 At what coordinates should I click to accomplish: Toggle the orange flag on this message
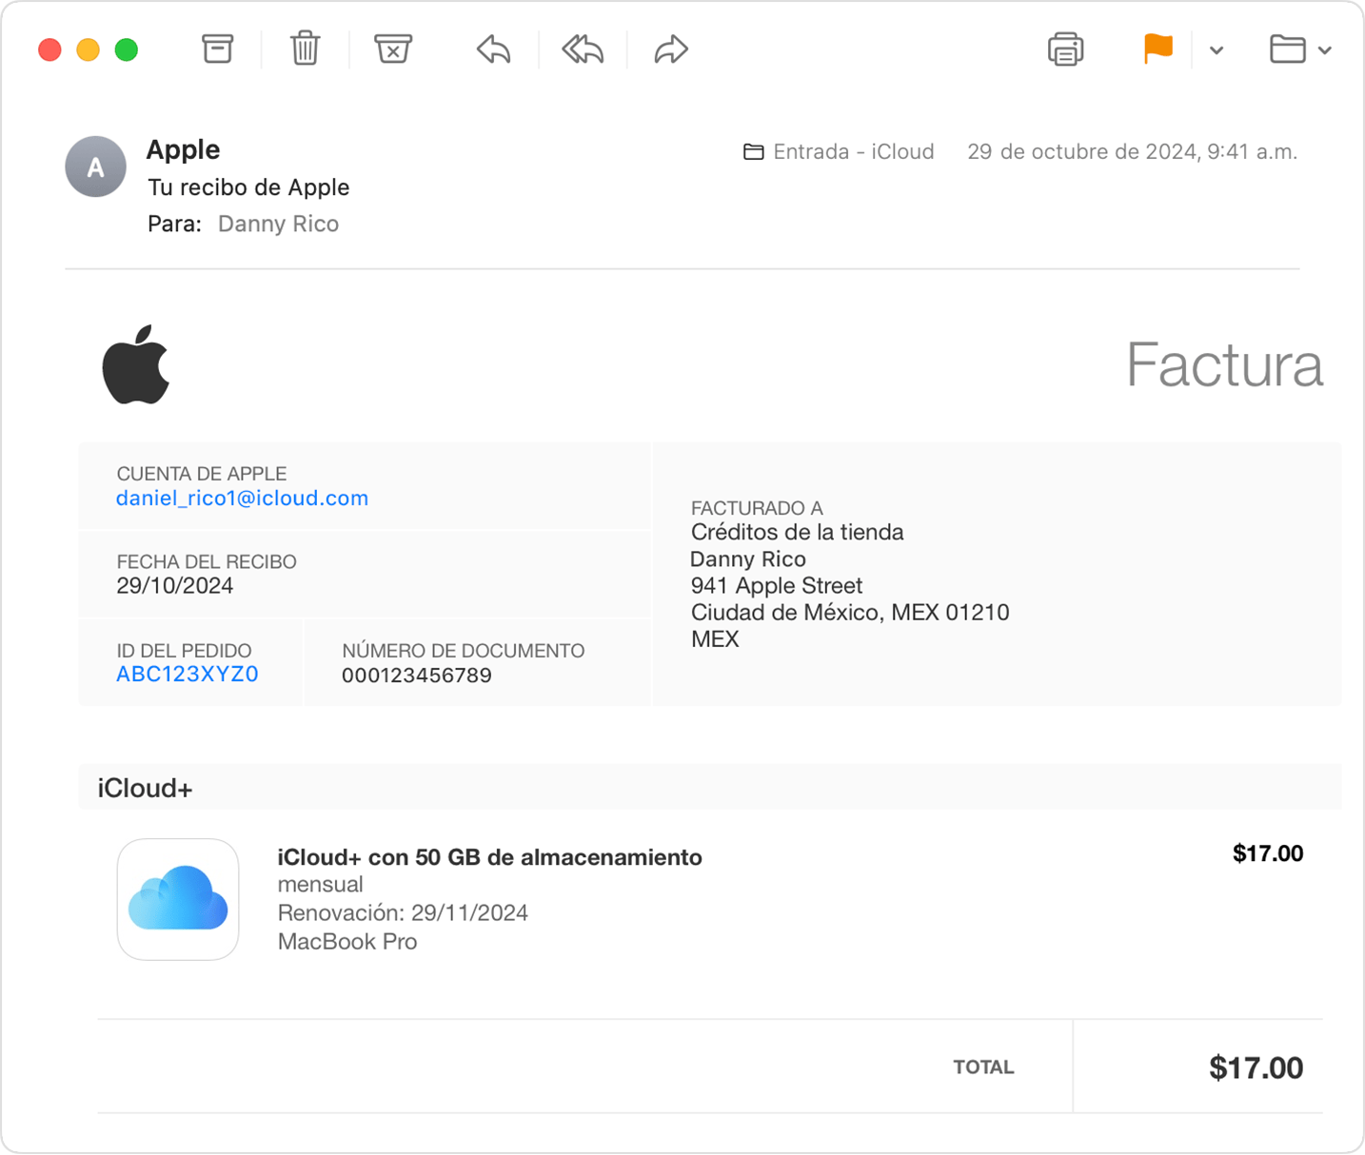coord(1157,49)
